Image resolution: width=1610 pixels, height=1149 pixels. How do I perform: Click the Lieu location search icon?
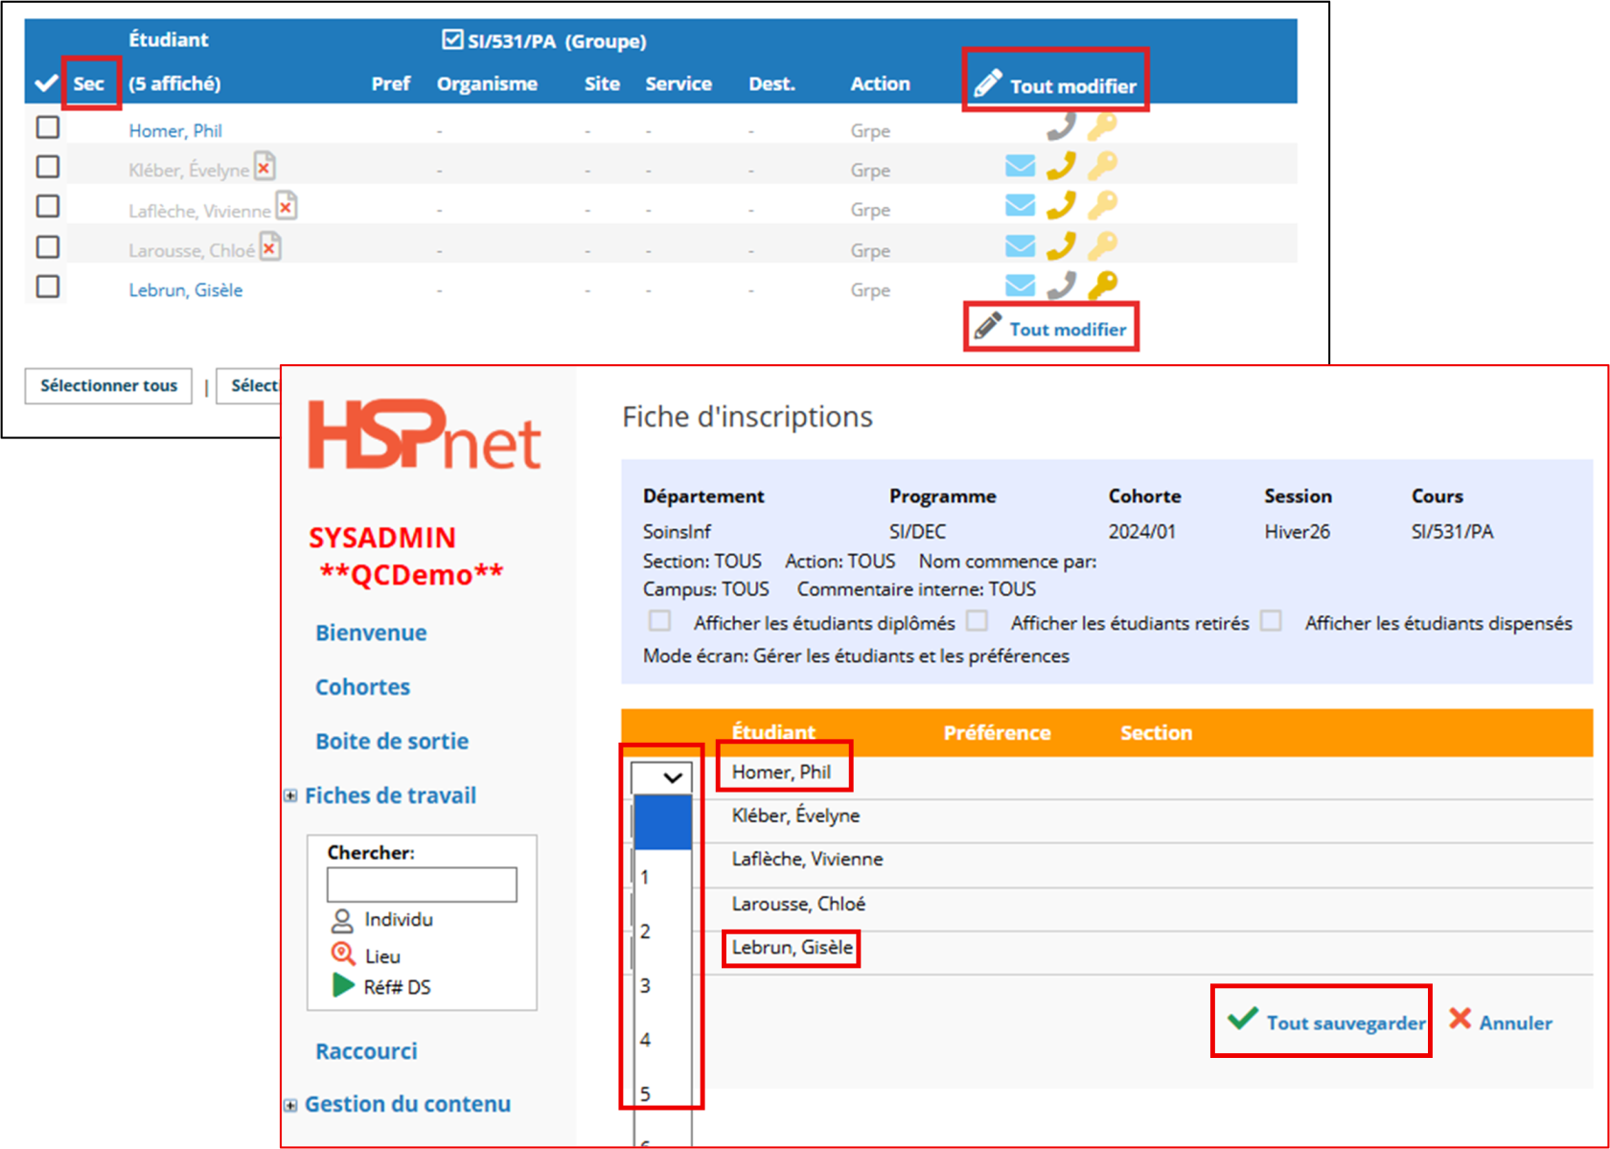[x=342, y=954]
